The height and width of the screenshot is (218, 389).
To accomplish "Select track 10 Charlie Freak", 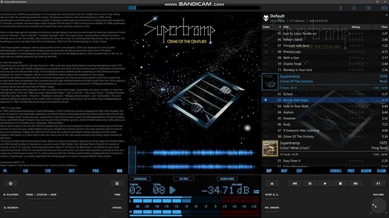I will pyautogui.click(x=325, y=64).
